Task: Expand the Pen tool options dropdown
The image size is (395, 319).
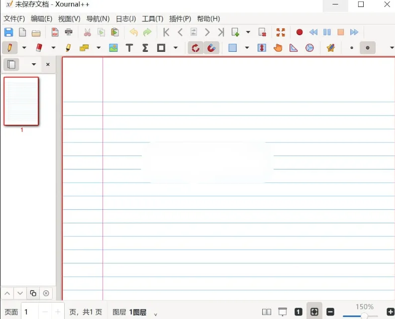Action: (24, 48)
